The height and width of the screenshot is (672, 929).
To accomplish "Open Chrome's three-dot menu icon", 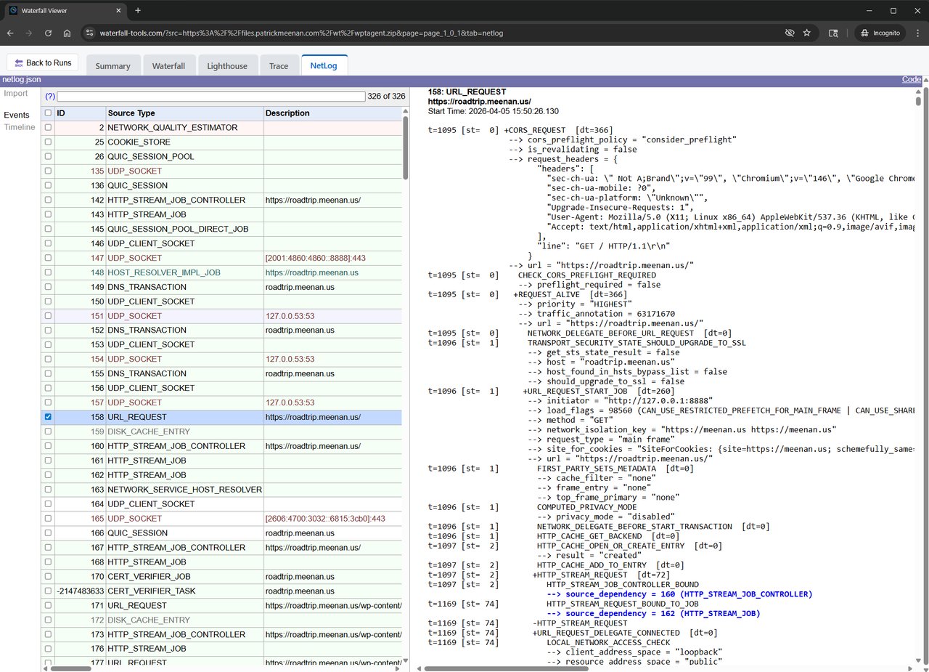I will (x=917, y=33).
